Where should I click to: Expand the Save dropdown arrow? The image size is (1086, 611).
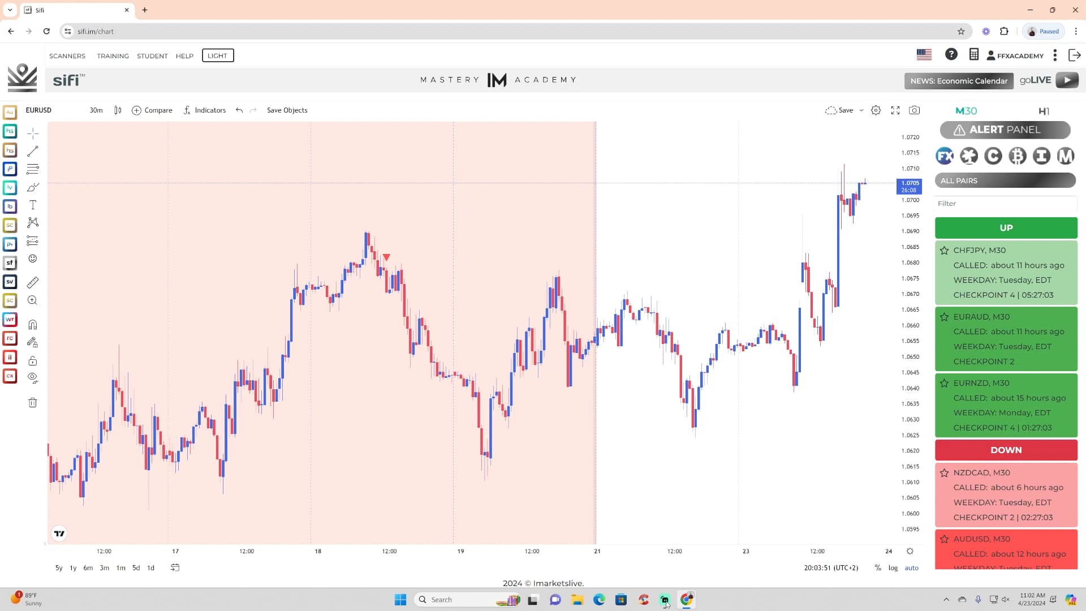[861, 110]
